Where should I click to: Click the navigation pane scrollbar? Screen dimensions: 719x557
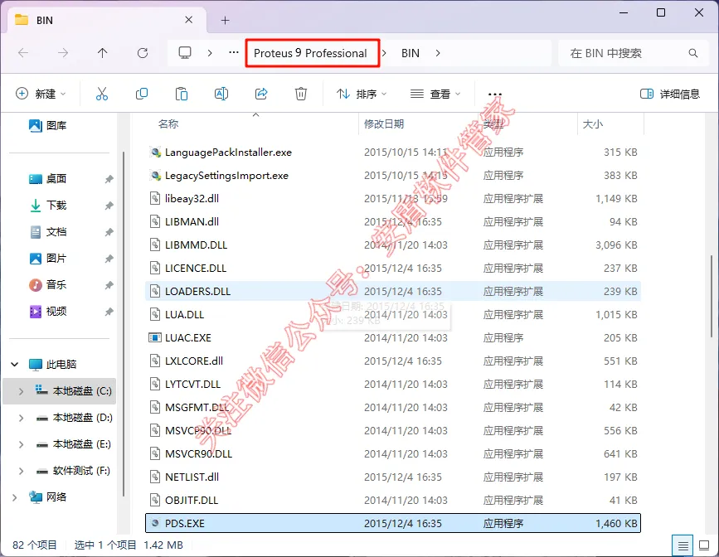tap(124, 325)
